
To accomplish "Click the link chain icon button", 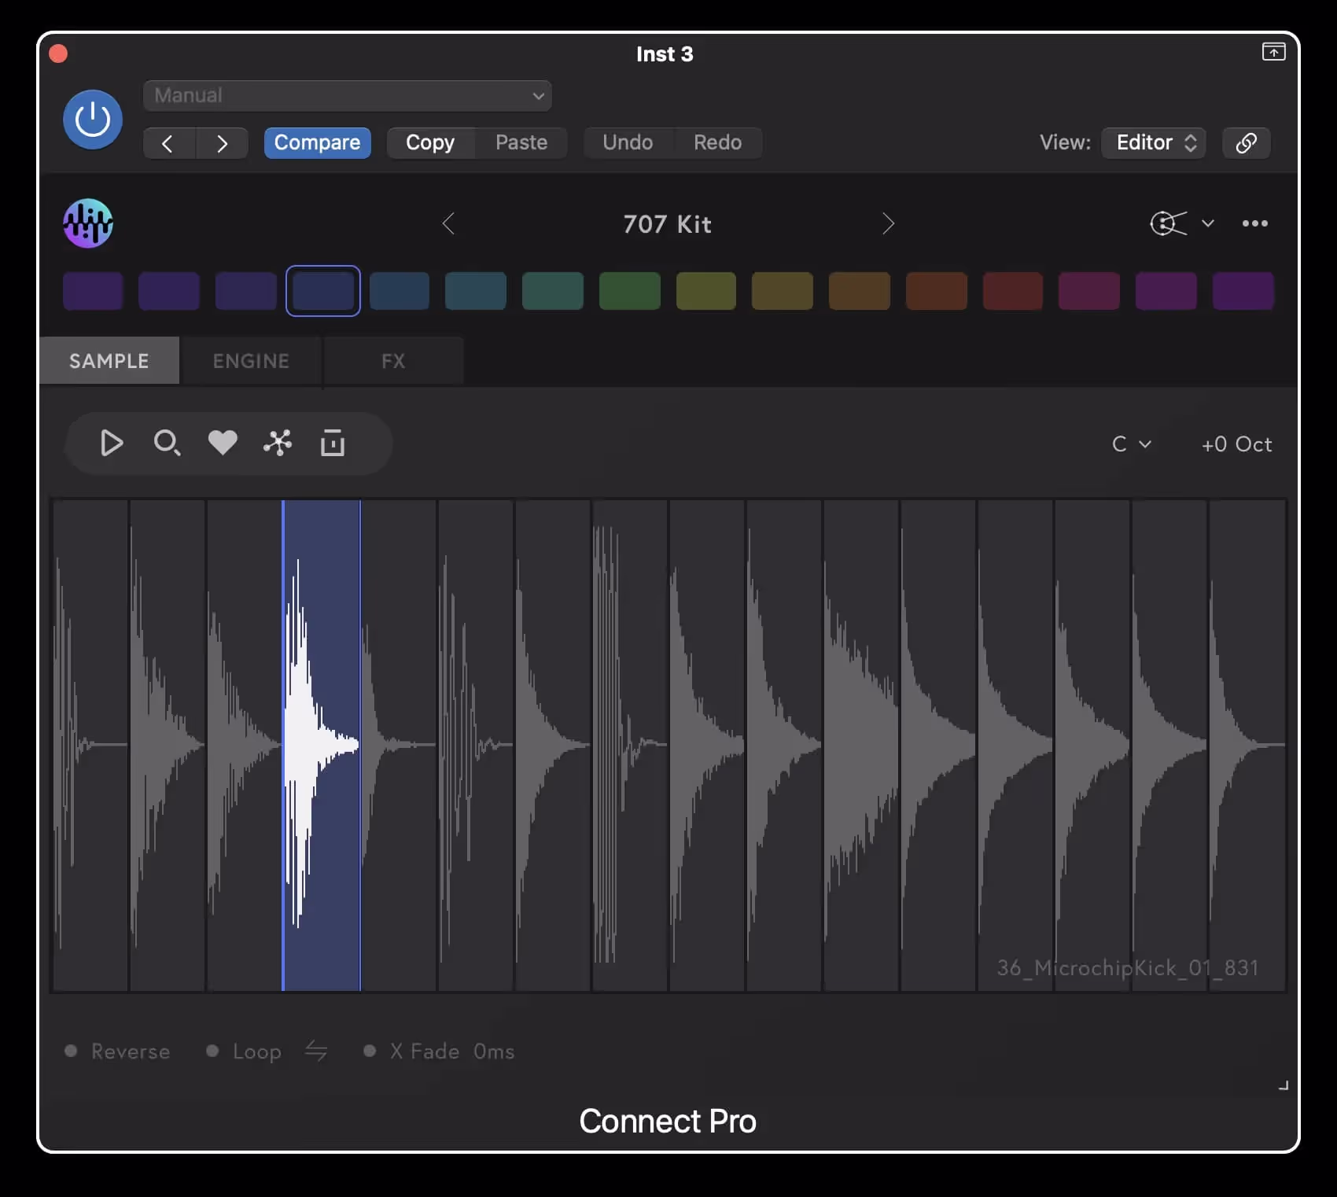I will [1246, 142].
